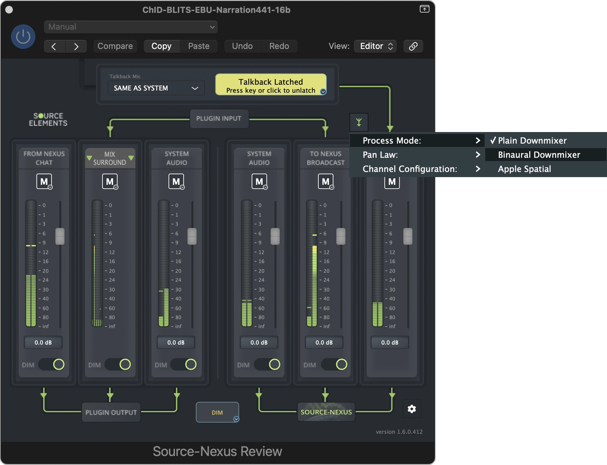Click the Source Elements logo

(48, 119)
